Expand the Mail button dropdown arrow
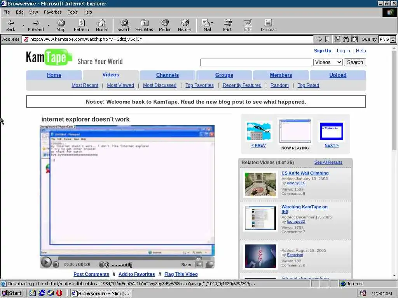The width and height of the screenshot is (398, 298). [x=212, y=23]
